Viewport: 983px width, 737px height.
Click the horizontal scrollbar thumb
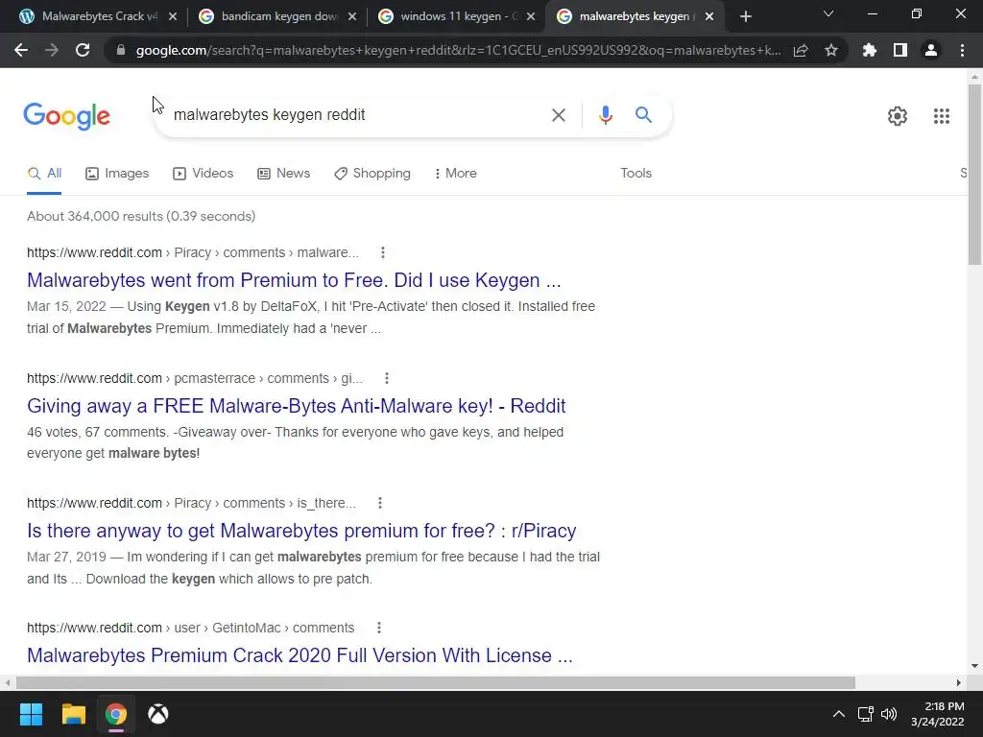pyautogui.click(x=436, y=682)
